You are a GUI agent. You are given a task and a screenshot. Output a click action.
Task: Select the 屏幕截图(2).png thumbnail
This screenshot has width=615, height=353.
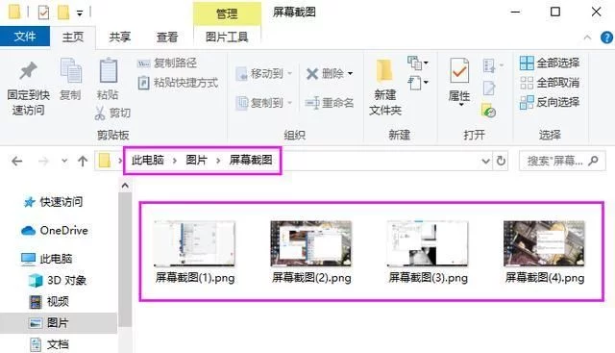[x=311, y=252]
